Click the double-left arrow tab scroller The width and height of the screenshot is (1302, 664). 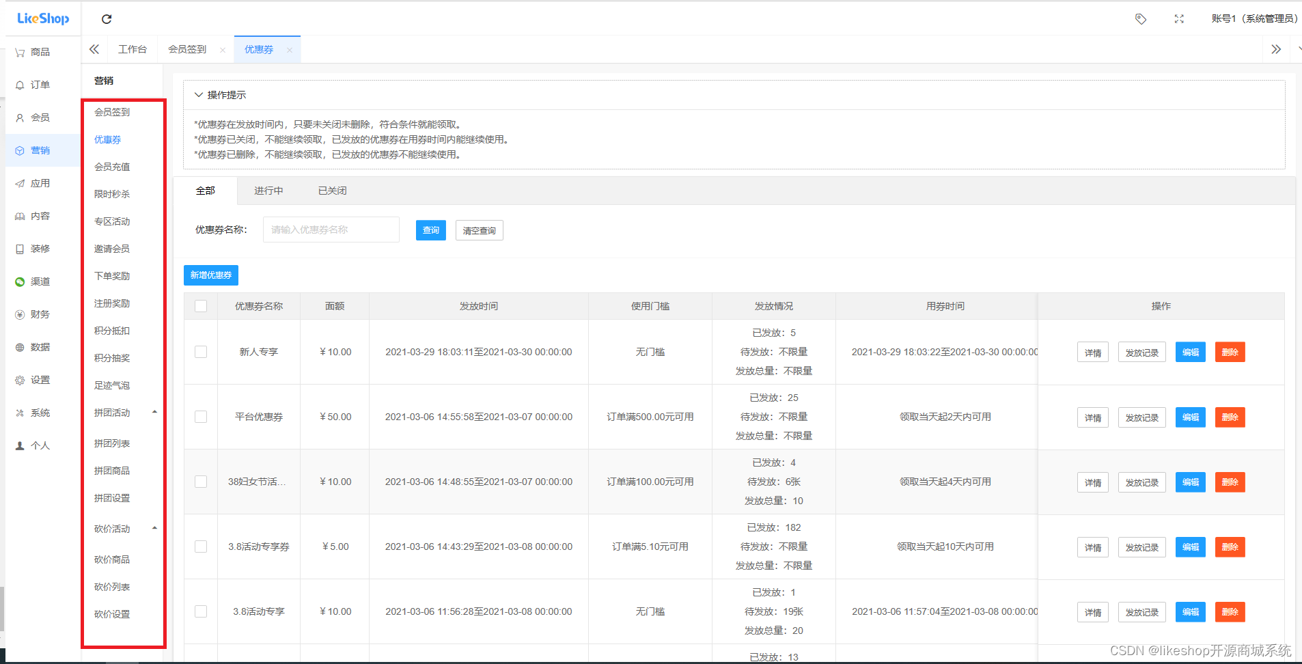[94, 49]
